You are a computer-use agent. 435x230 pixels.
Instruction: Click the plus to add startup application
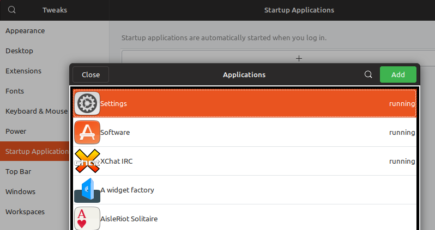299,58
